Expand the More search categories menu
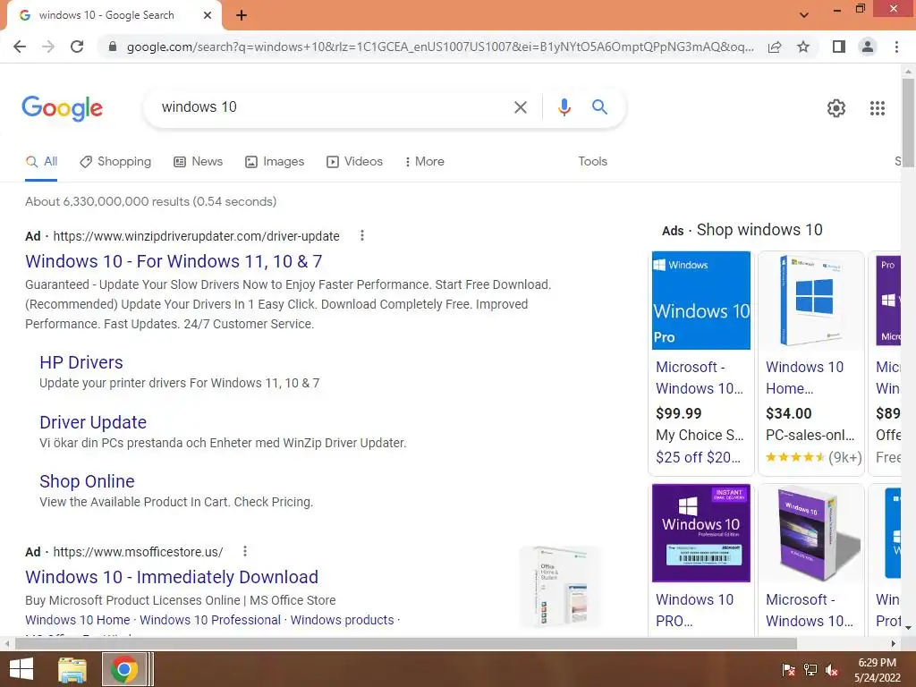The width and height of the screenshot is (916, 687). (425, 162)
